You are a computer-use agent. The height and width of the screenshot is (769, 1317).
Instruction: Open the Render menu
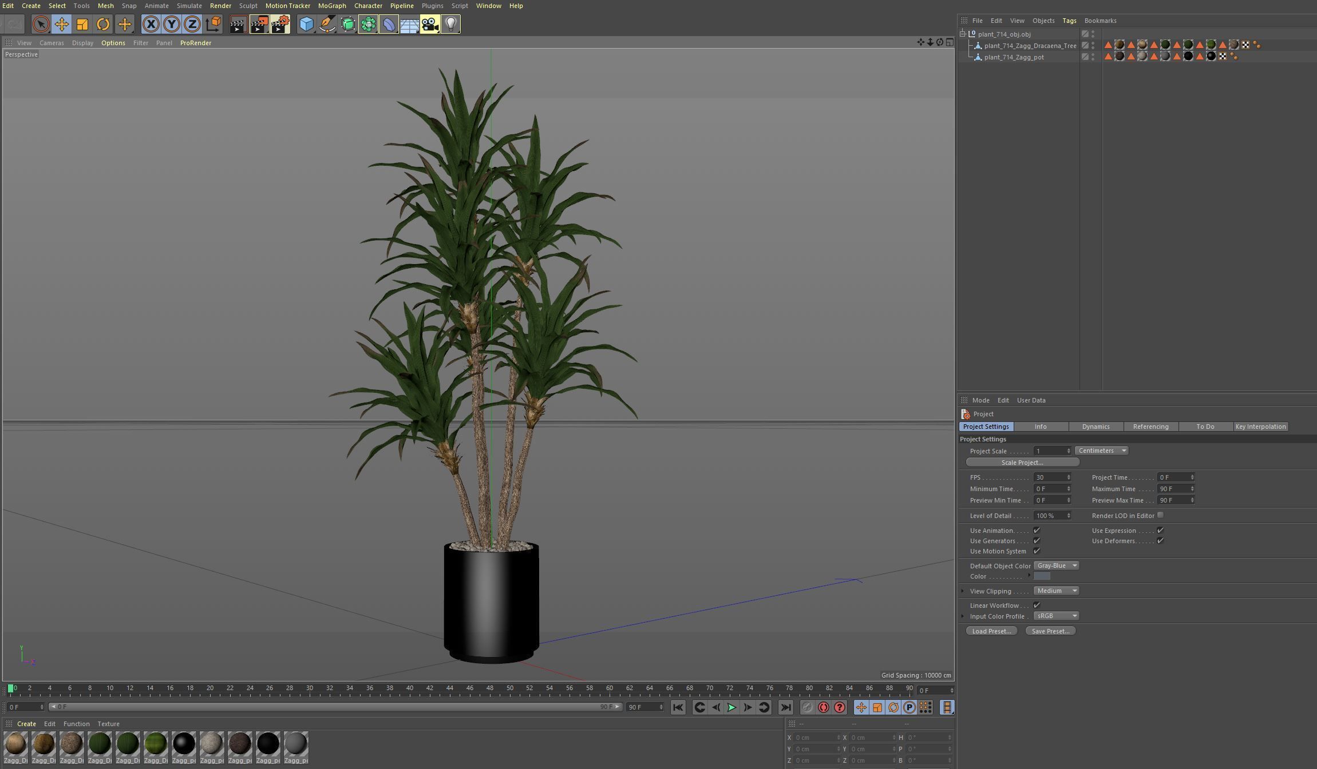[x=220, y=6]
